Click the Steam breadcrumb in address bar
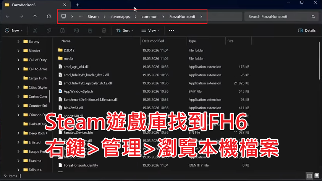 click(x=93, y=17)
